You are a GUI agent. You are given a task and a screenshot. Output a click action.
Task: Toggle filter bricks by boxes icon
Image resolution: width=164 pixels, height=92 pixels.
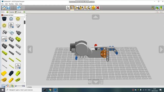click(12, 86)
